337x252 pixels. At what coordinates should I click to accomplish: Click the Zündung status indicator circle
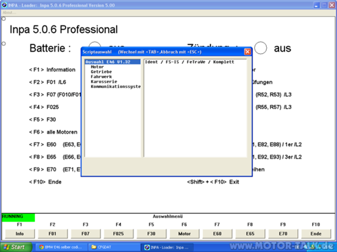[261, 48]
